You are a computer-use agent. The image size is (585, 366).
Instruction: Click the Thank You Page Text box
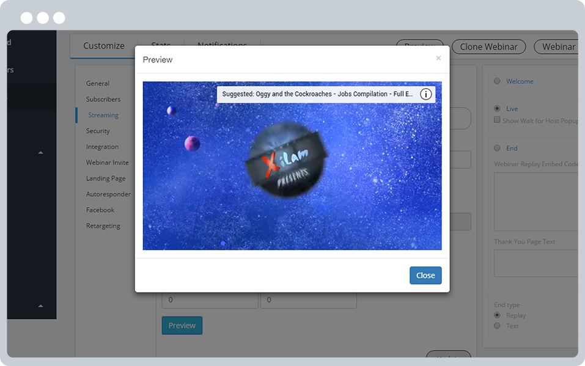point(536,263)
